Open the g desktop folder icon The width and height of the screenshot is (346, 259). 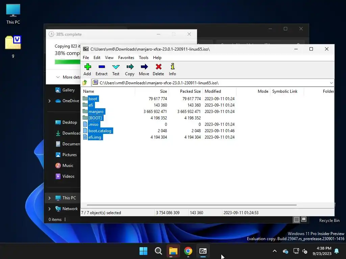[13, 46]
